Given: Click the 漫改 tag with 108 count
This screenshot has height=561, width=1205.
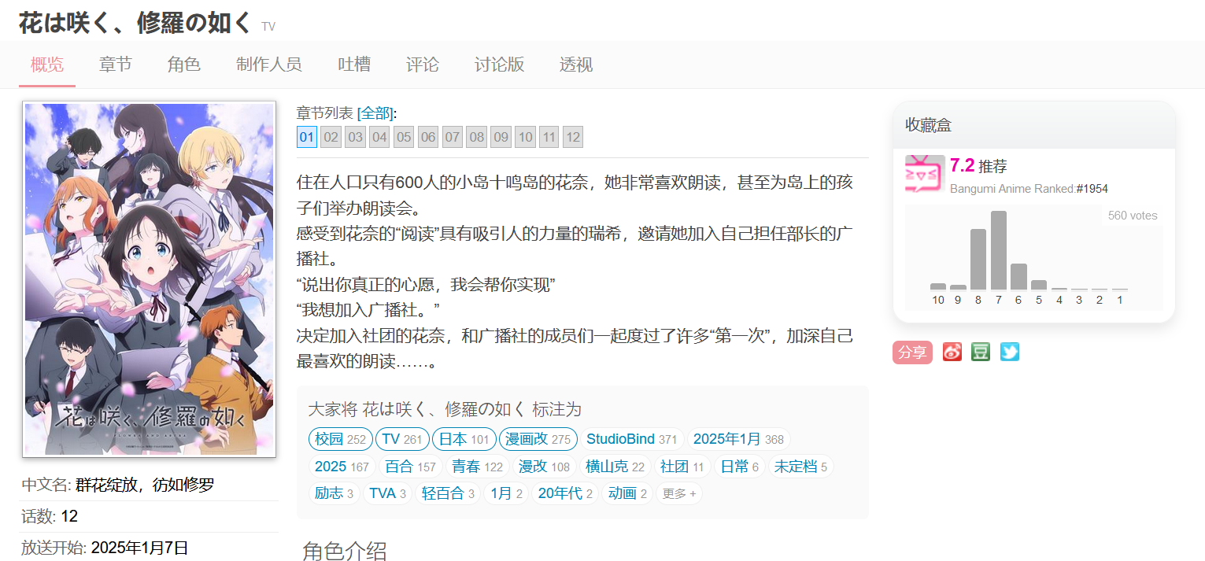Looking at the screenshot, I should pos(545,467).
